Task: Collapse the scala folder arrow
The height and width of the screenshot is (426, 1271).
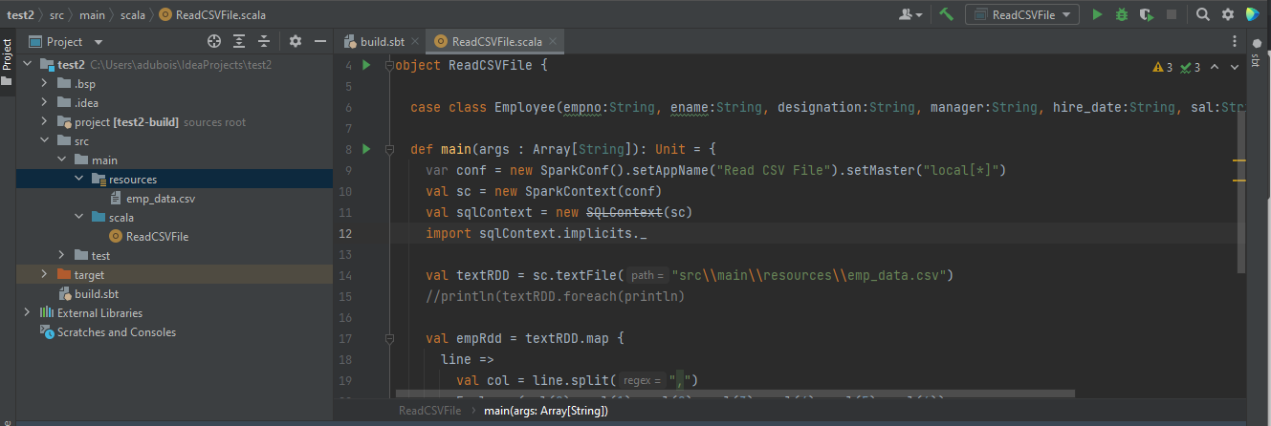Action: (78, 217)
